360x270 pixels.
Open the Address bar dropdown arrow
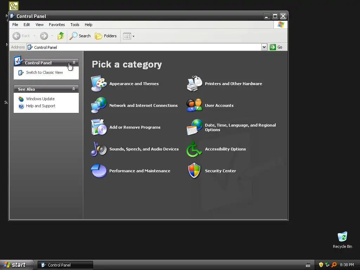(x=264, y=47)
